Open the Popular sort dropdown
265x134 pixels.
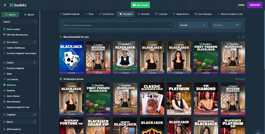click(x=192, y=25)
